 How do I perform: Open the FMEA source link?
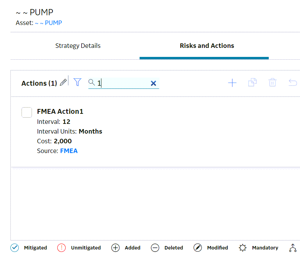pyautogui.click(x=69, y=151)
